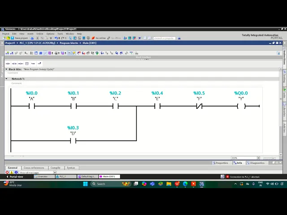Click the Undo arrow icon

point(56,38)
